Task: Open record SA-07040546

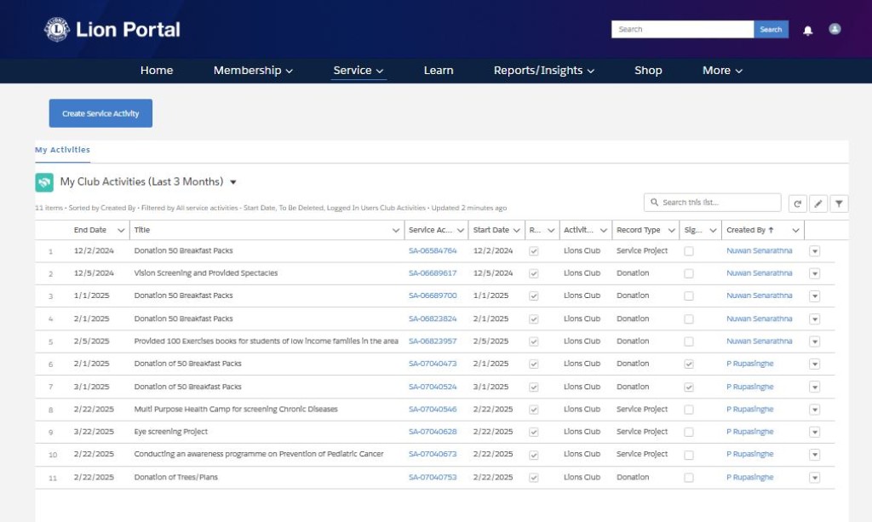Action: point(433,409)
